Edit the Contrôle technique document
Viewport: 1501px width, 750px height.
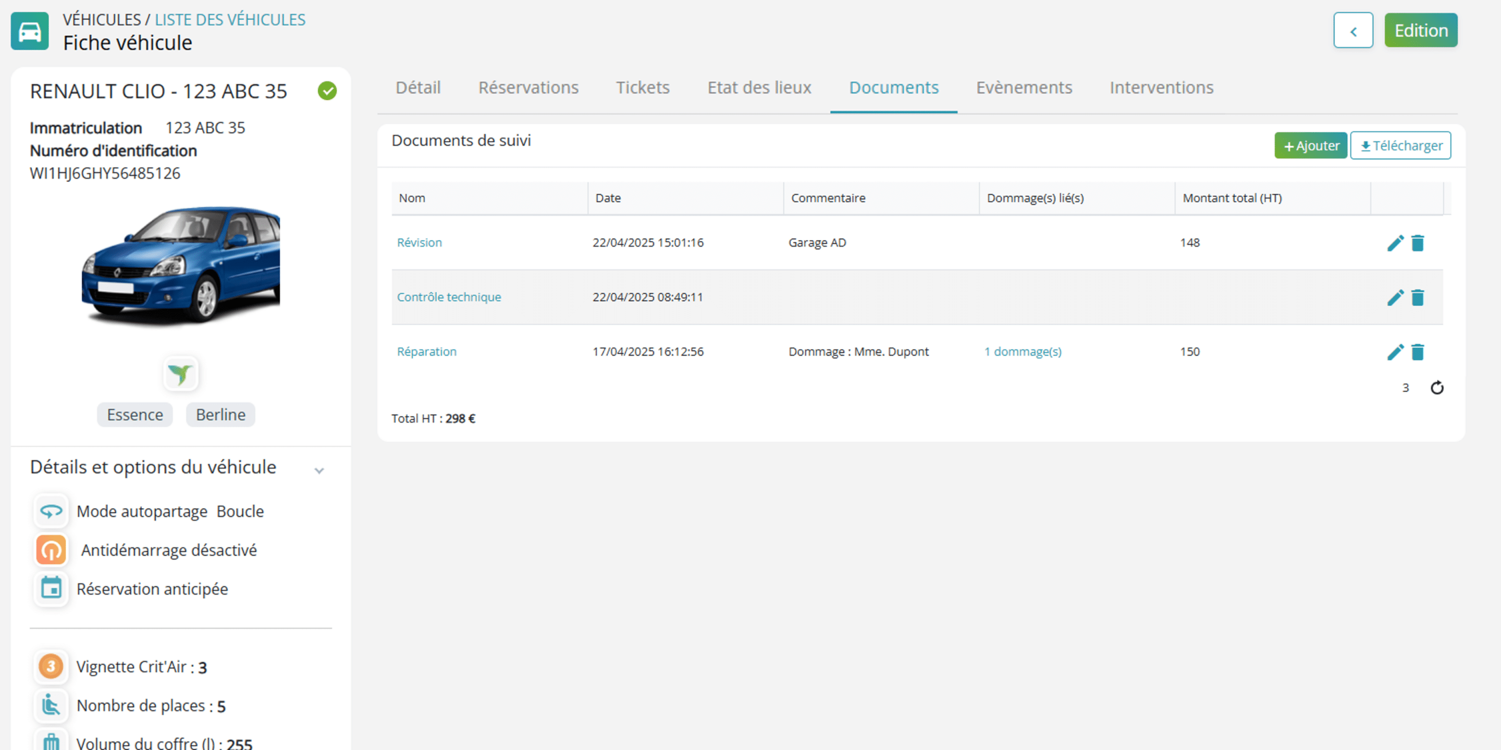tap(1395, 297)
